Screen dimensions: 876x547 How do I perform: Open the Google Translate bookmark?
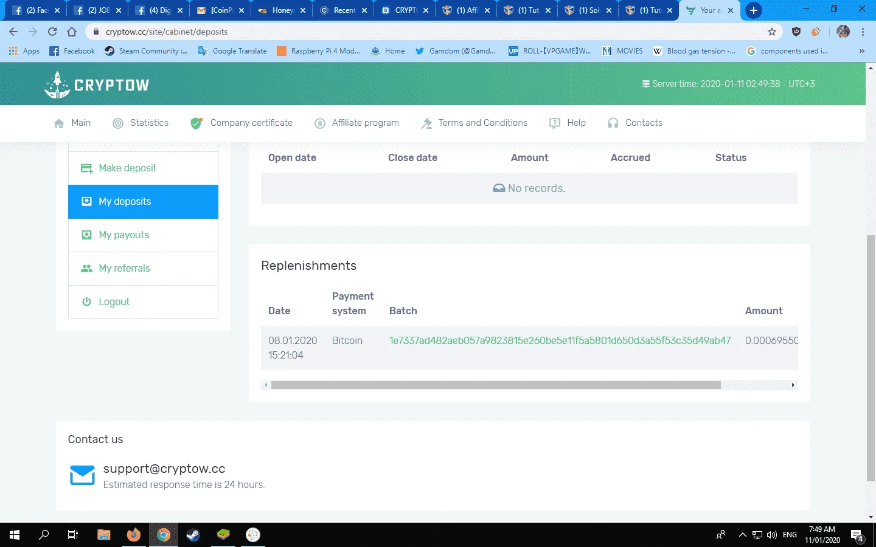coord(232,51)
